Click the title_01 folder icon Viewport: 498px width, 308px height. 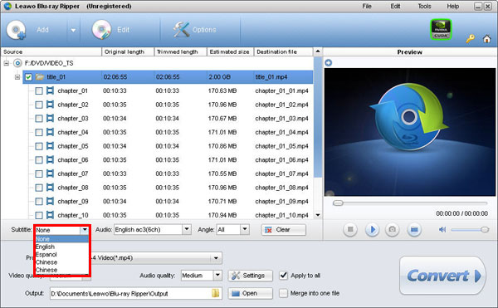[40, 77]
